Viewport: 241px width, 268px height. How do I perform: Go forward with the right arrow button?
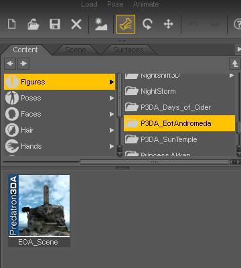[23, 64]
